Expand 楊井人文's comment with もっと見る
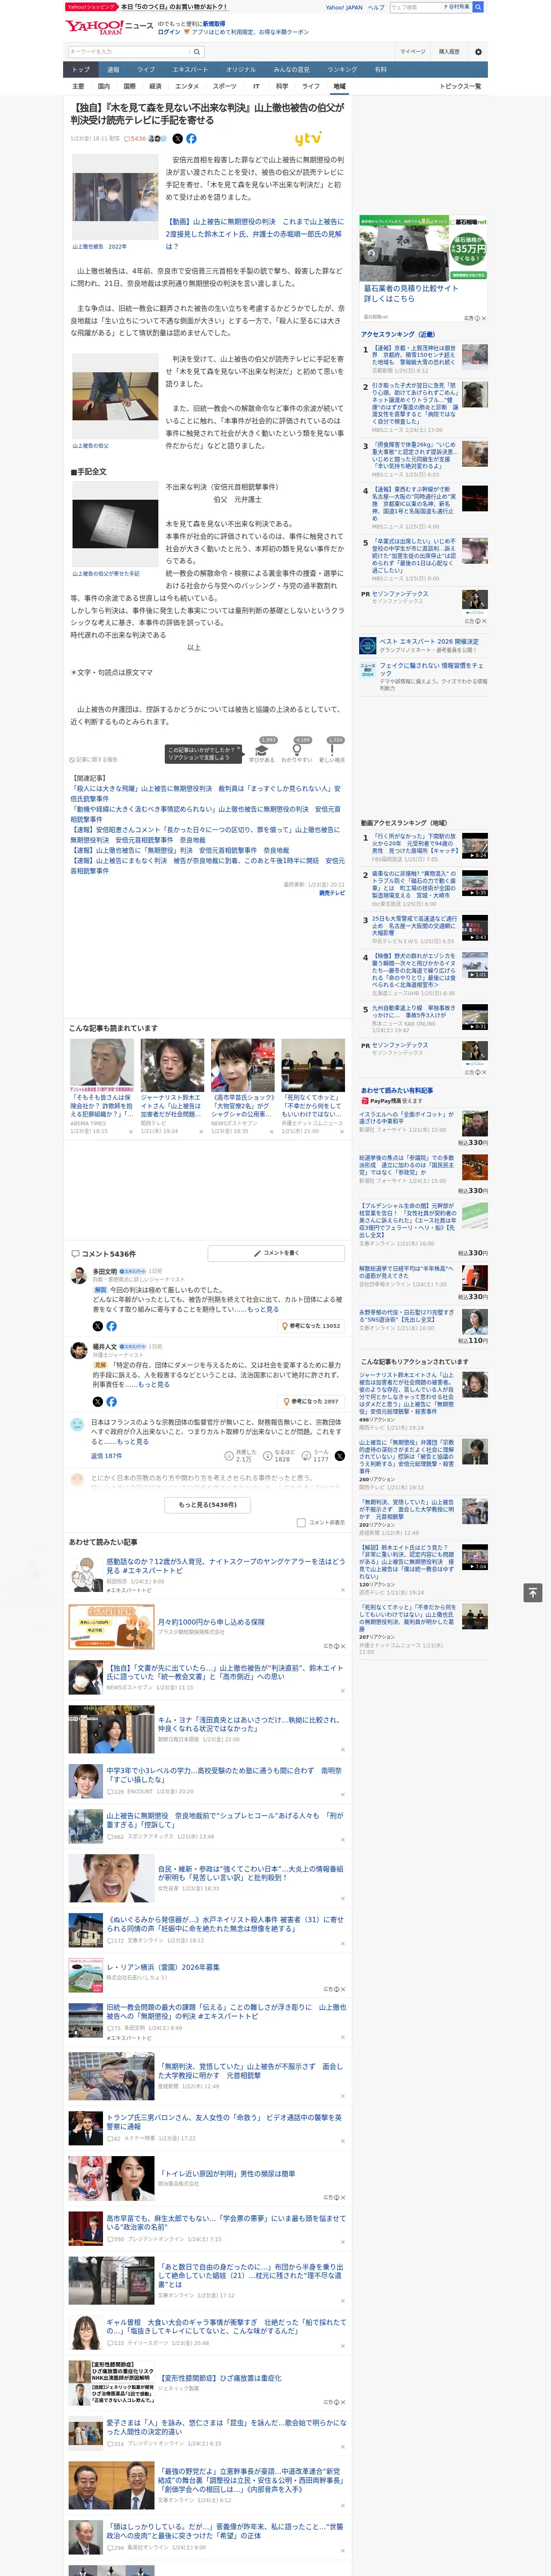Viewport: 551px width, 2576px height. click(154, 1384)
